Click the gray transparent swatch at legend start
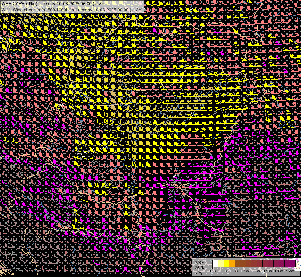This screenshot has width=301, height=277. (x=210, y=263)
